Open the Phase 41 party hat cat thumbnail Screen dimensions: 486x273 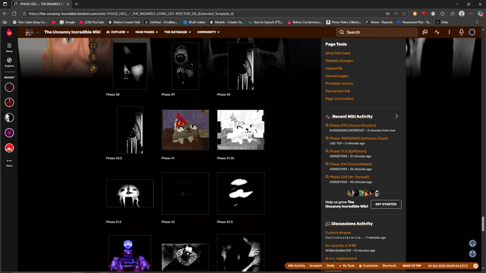(185, 130)
